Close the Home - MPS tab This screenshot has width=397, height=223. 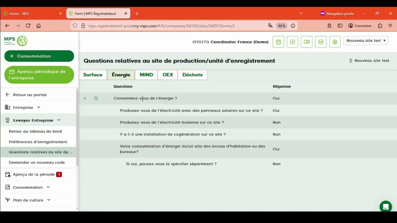(x=60, y=13)
